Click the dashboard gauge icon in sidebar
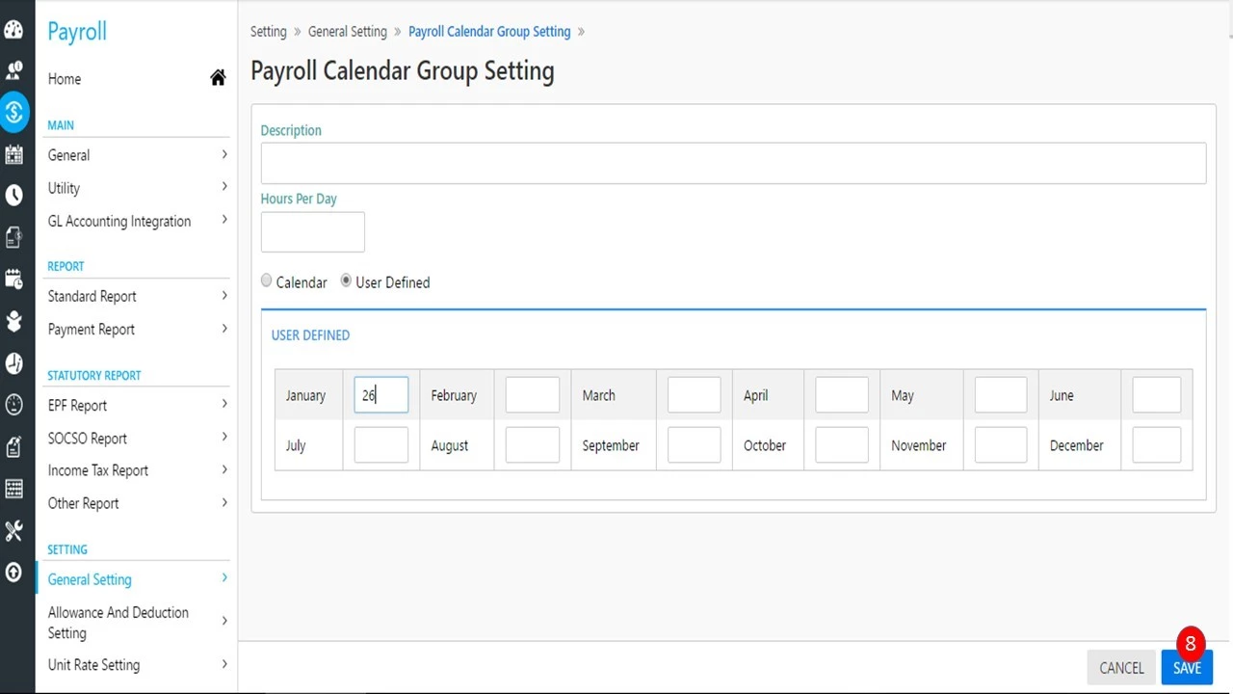Image resolution: width=1233 pixels, height=694 pixels. pyautogui.click(x=13, y=29)
